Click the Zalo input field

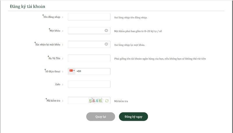89,84
